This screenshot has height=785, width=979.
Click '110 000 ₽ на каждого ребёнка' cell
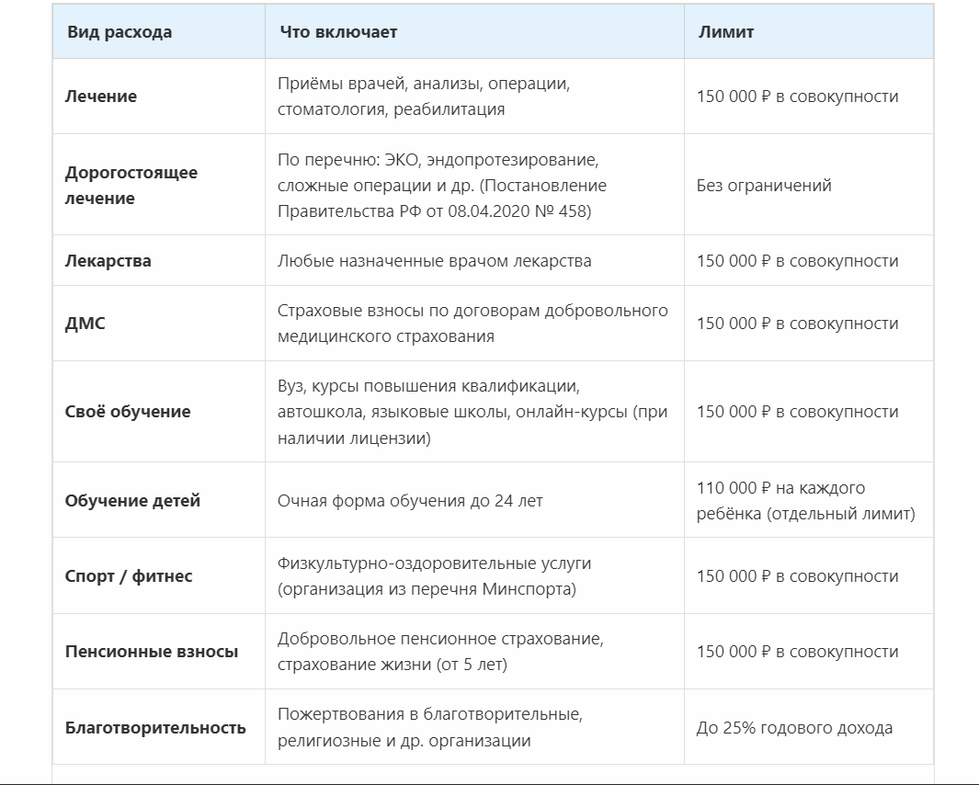tap(805, 500)
